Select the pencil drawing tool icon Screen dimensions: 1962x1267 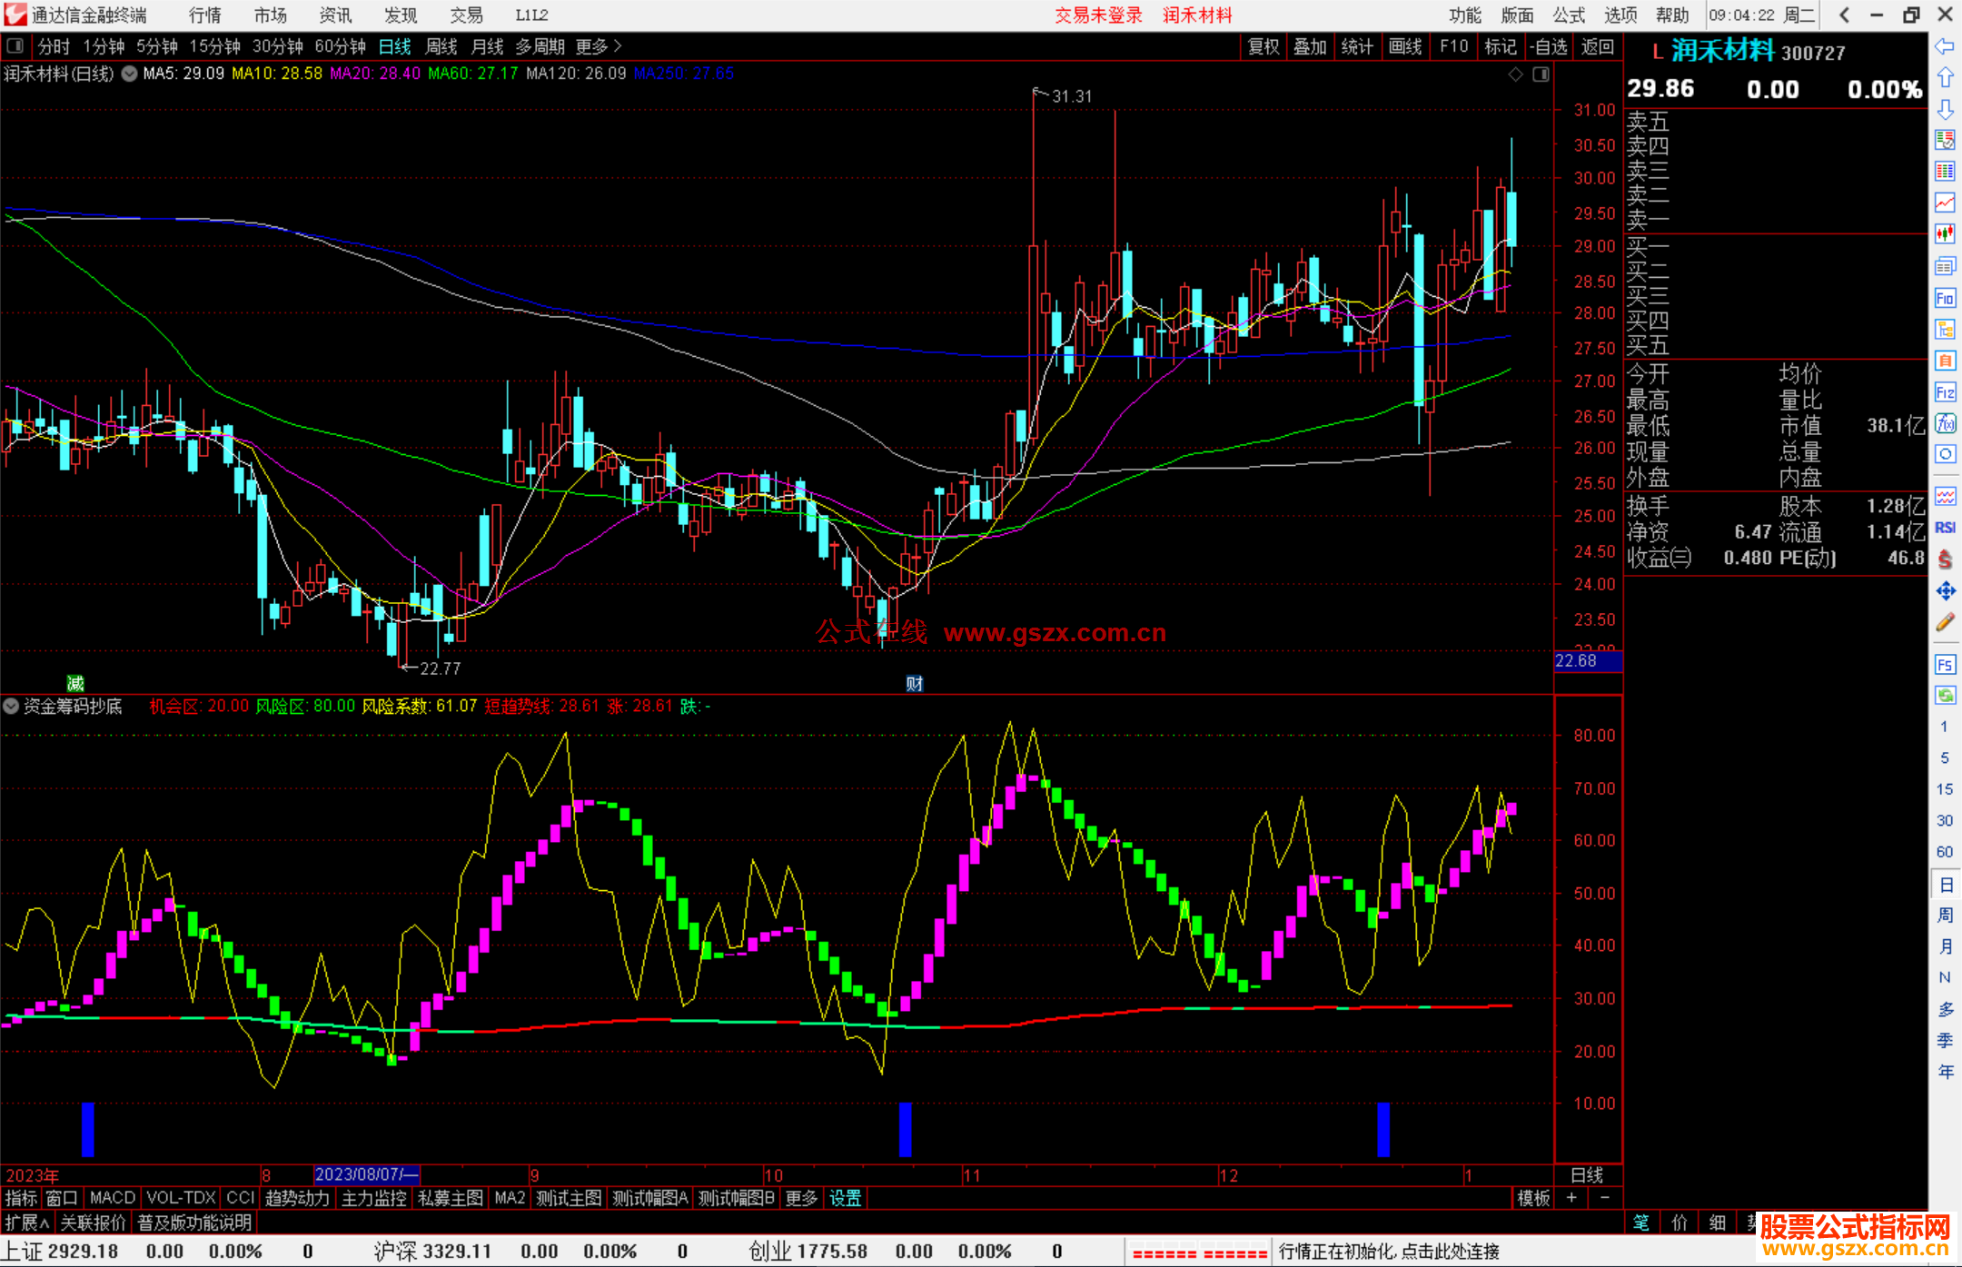coord(1945,623)
